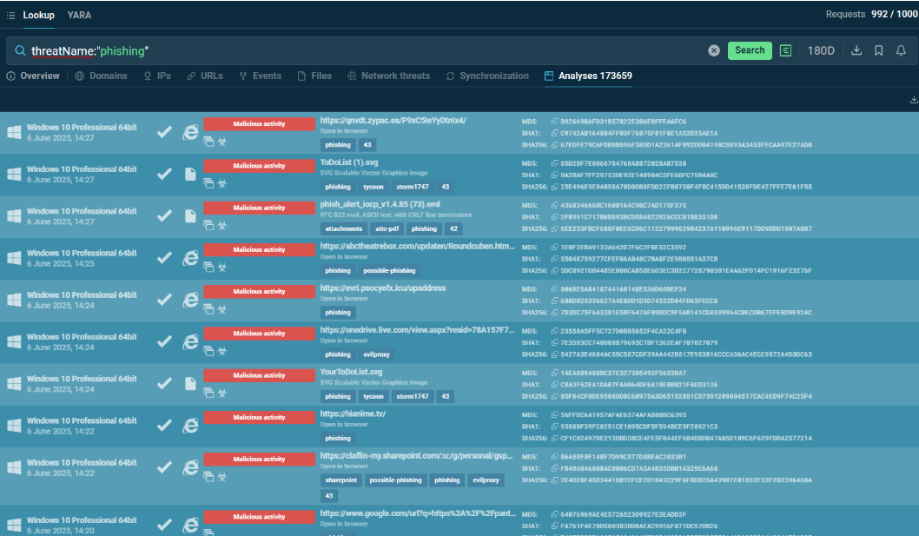This screenshot has width=919, height=536.
Task: Click biohazard icon under ToDoList (1).svg badge
Action: coord(222,183)
